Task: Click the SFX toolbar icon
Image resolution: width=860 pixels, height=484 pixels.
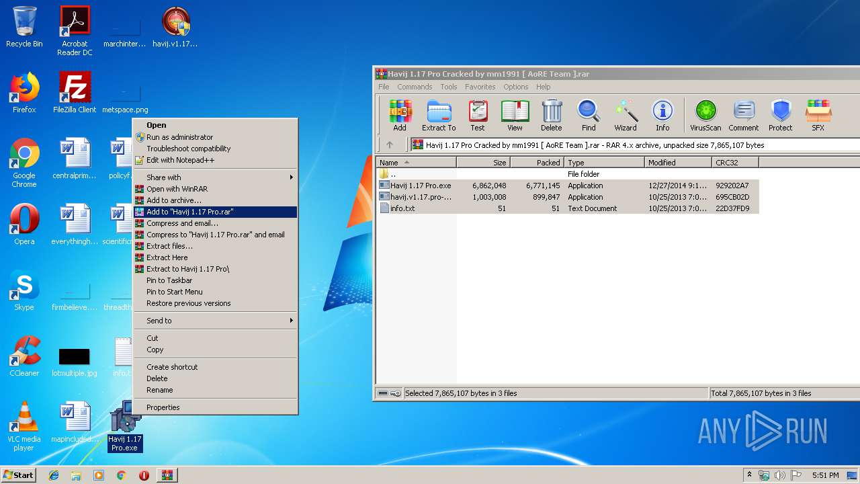Action: click(818, 115)
